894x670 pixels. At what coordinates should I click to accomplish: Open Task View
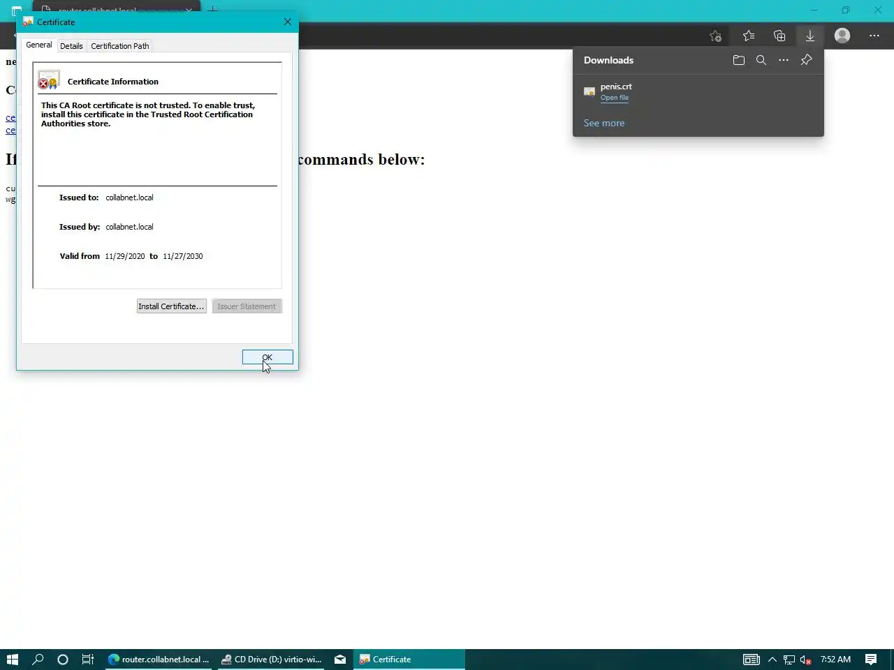click(x=88, y=659)
